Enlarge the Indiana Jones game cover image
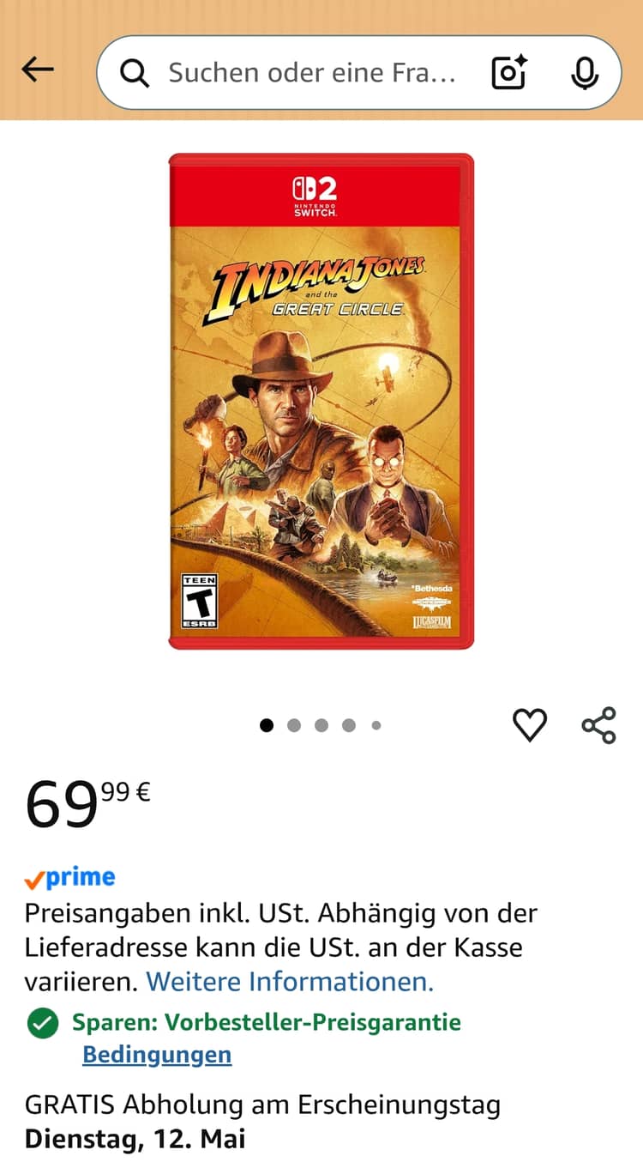The image size is (643, 1168). [x=321, y=401]
